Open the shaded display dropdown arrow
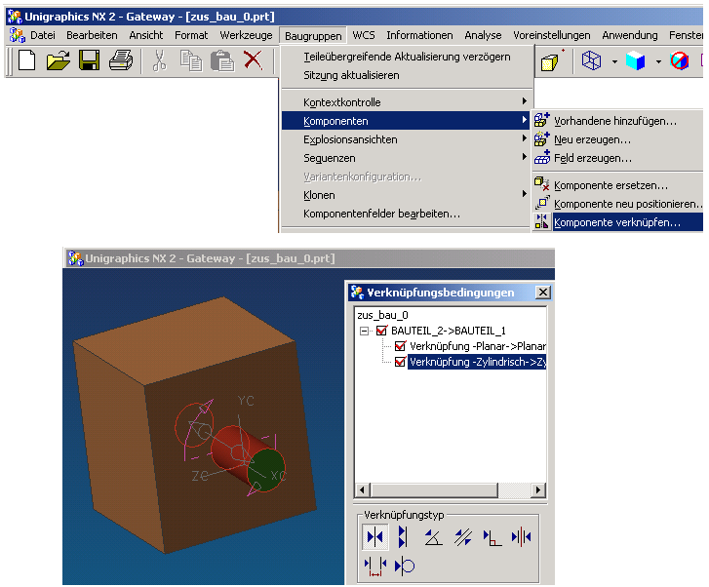 (x=658, y=61)
